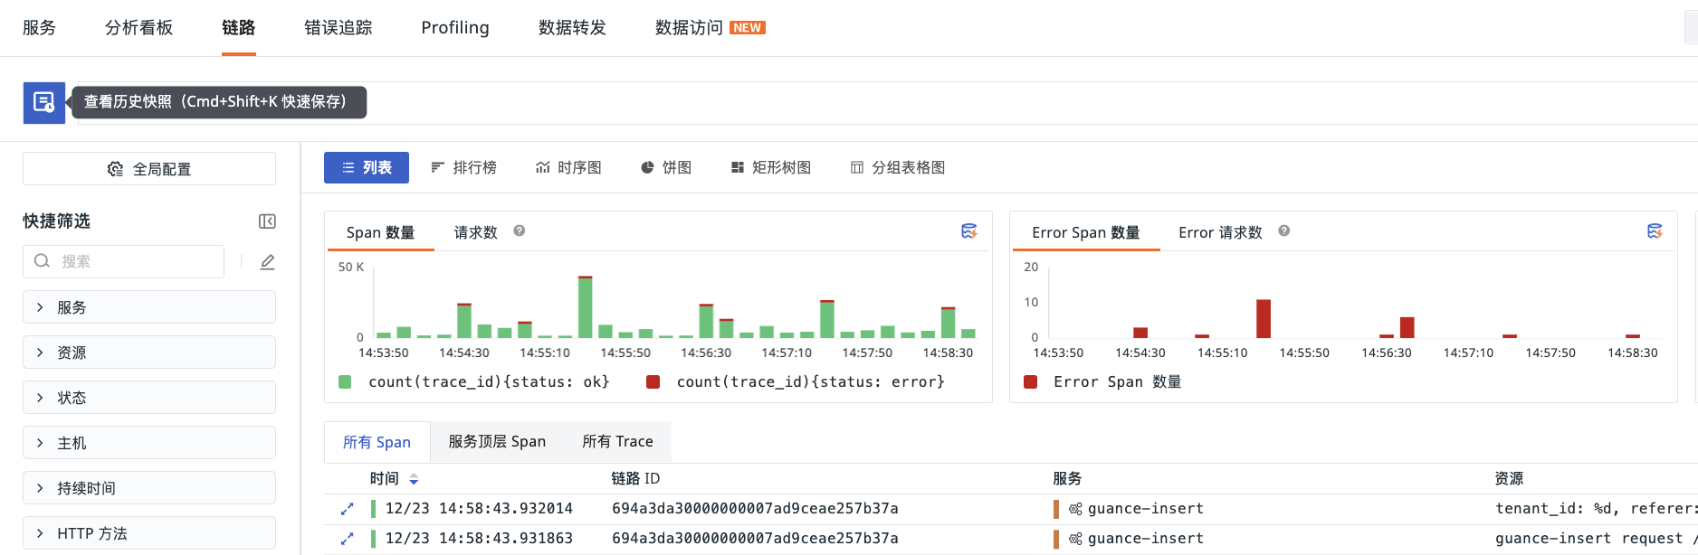Select the 链路 navigation tab

coord(238,28)
